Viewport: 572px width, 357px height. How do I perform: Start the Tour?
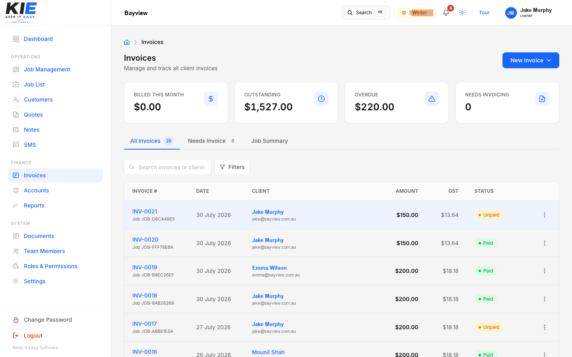point(484,13)
